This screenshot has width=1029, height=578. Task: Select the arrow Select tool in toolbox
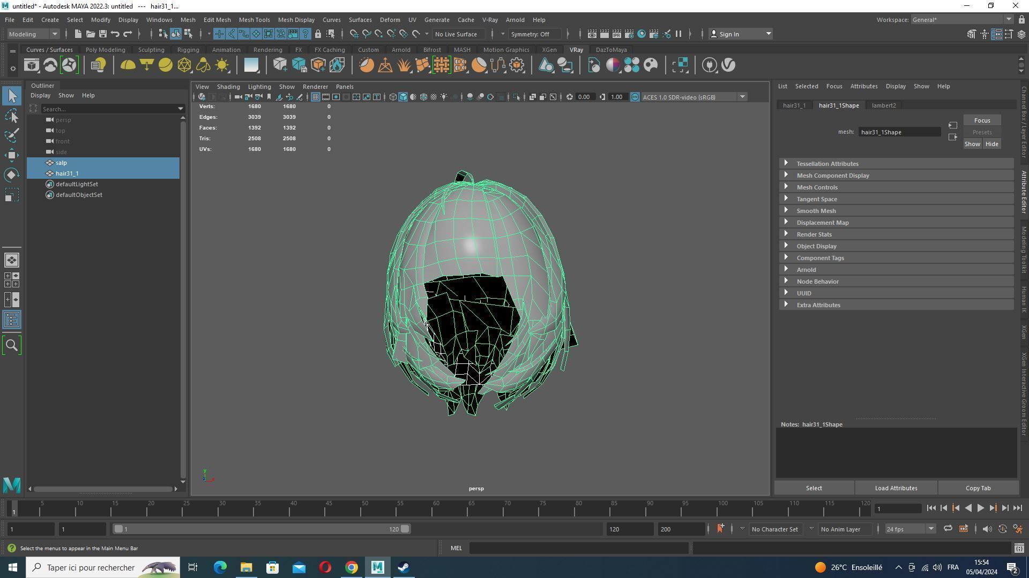12,96
